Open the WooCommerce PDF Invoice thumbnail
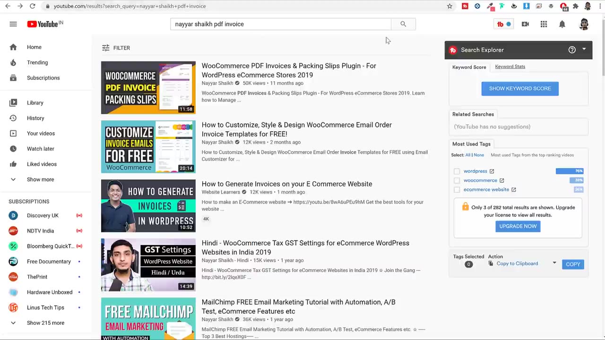The image size is (605, 340). (x=148, y=88)
